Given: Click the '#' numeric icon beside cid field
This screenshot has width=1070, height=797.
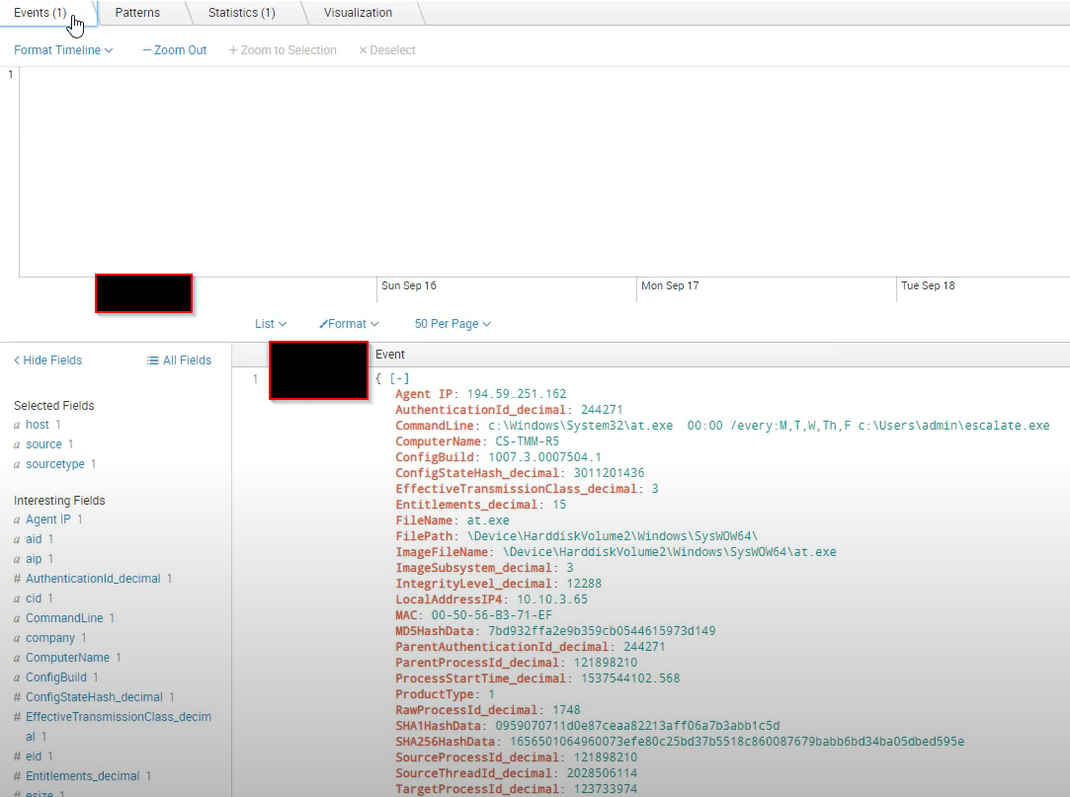Looking at the screenshot, I should (x=19, y=598).
